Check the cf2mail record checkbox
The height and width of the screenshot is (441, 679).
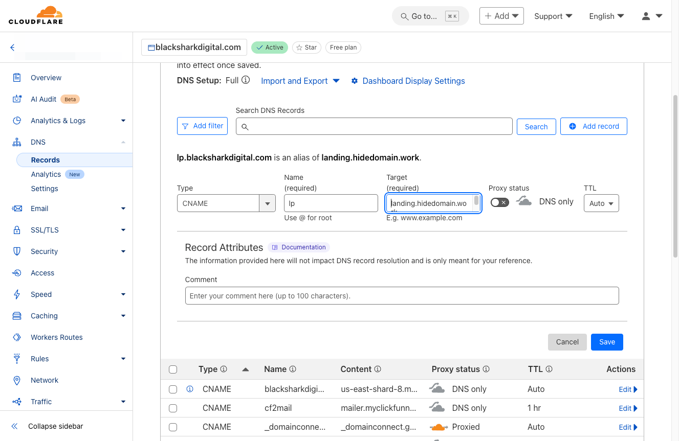click(173, 408)
